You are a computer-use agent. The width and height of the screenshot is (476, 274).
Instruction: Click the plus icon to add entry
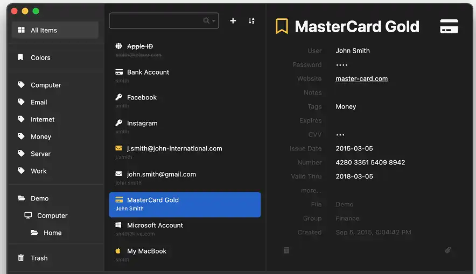pos(233,20)
